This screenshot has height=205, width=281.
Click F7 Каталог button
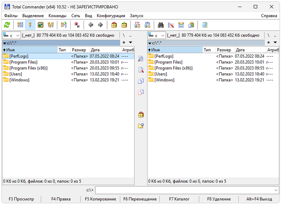(179, 199)
